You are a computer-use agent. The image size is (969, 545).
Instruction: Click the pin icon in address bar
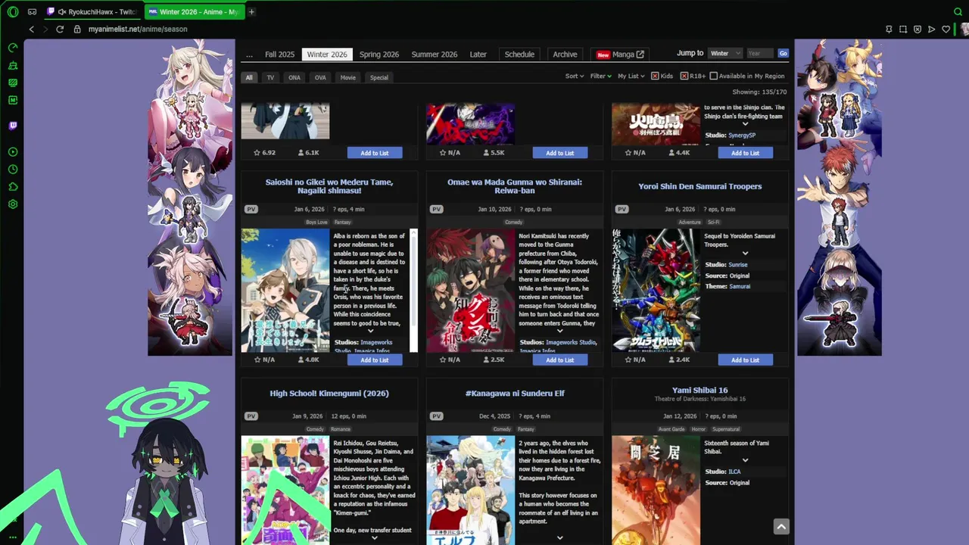[x=889, y=29]
